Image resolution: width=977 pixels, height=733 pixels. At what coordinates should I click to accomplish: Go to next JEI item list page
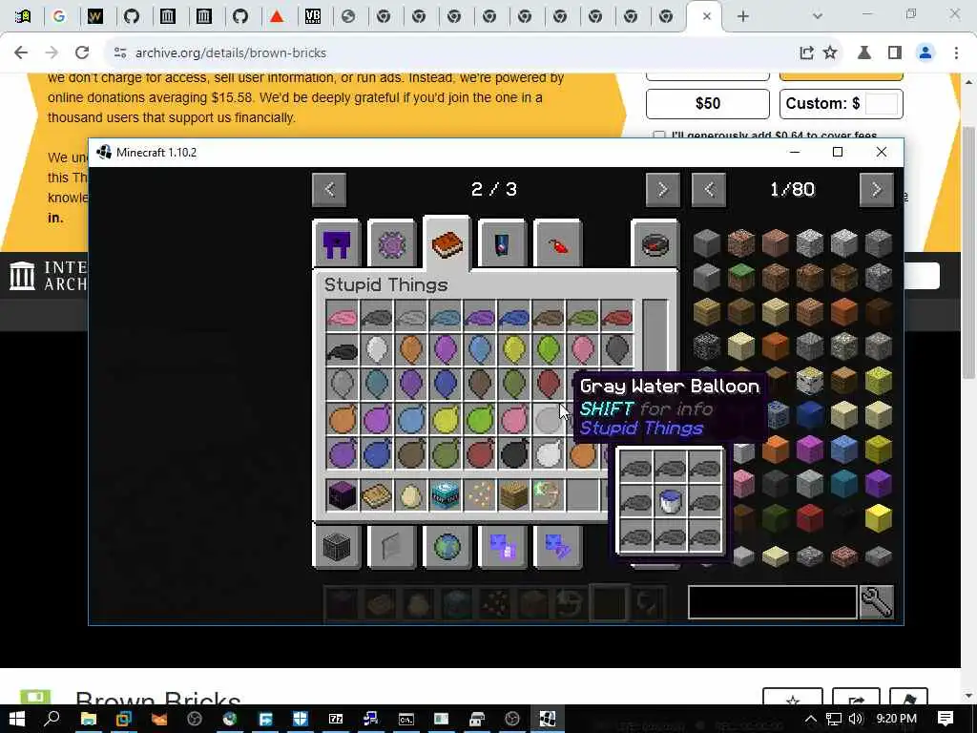coord(876,190)
